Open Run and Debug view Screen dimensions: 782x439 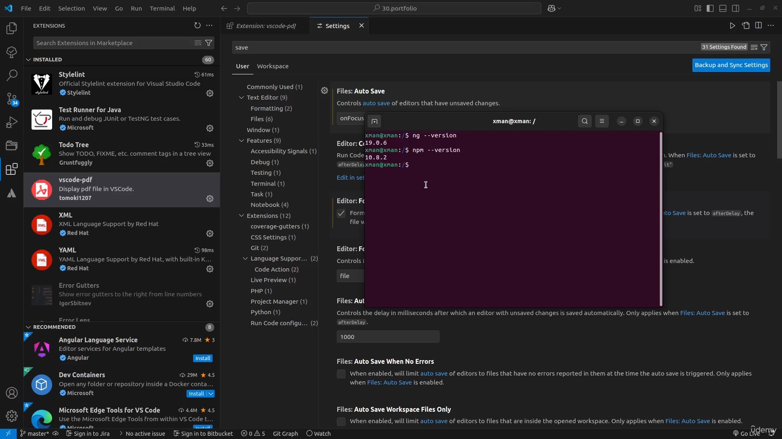11,122
